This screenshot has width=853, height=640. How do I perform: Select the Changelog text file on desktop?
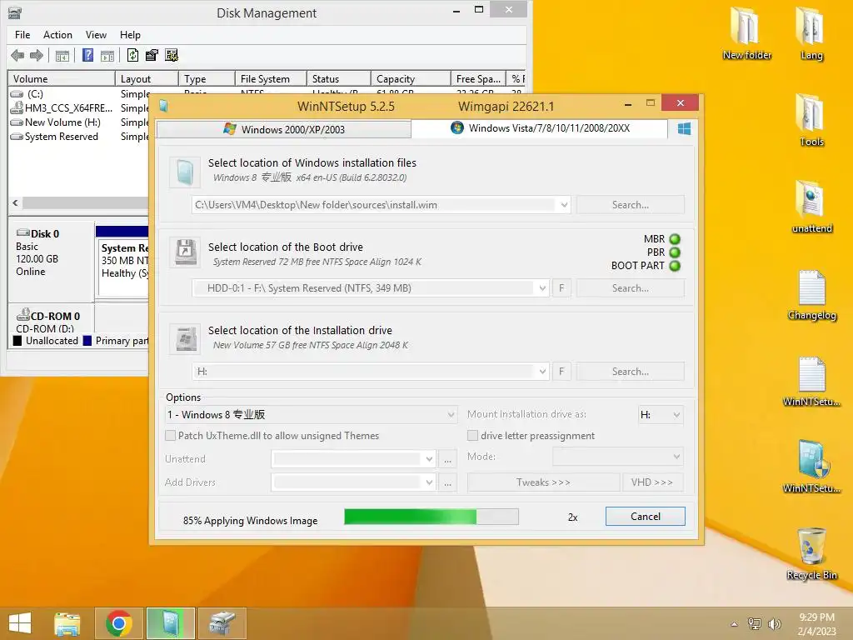pos(811,294)
